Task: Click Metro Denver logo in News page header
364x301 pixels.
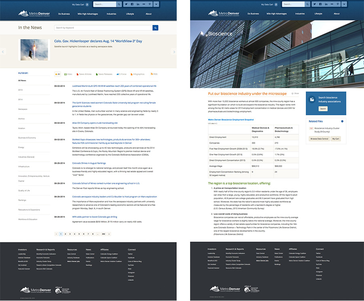Action: pos(34,14)
